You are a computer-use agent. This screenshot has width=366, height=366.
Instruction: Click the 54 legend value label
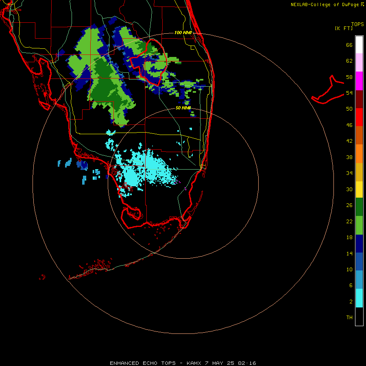tap(349, 93)
